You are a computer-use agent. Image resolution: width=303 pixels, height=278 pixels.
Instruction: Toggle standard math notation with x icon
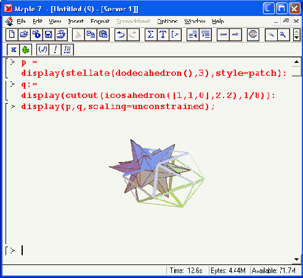14,49
